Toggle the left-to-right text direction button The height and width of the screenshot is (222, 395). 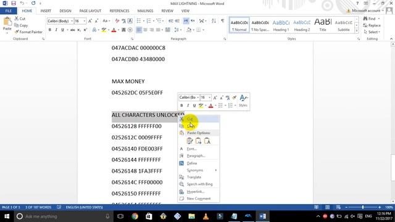(x=186, y=21)
